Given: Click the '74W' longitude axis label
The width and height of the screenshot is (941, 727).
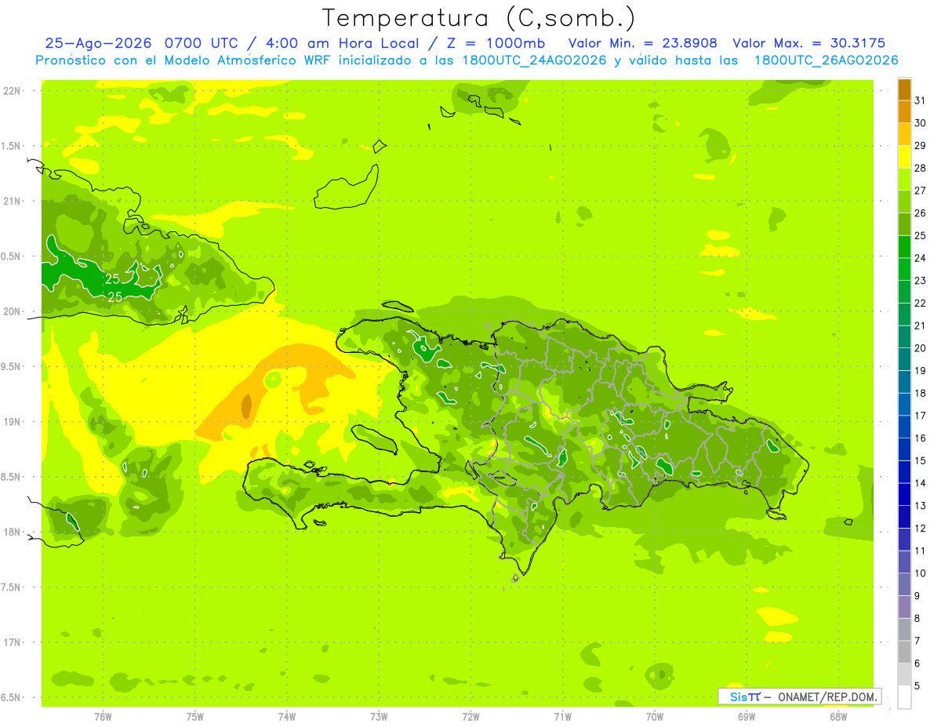Looking at the screenshot, I should [287, 716].
